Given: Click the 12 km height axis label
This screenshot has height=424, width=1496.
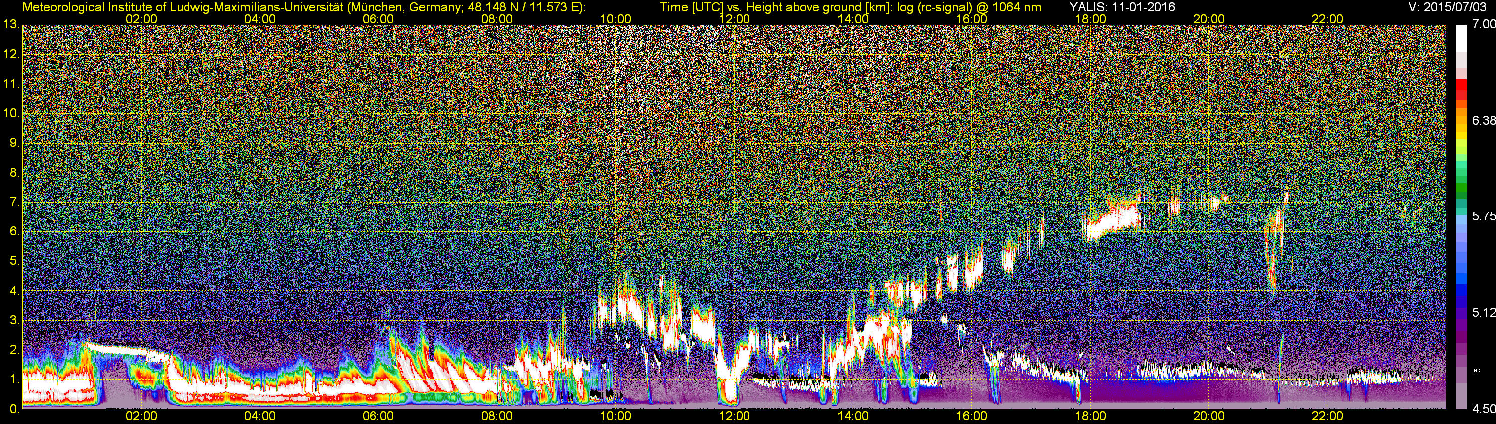Looking at the screenshot, I should [x=11, y=54].
